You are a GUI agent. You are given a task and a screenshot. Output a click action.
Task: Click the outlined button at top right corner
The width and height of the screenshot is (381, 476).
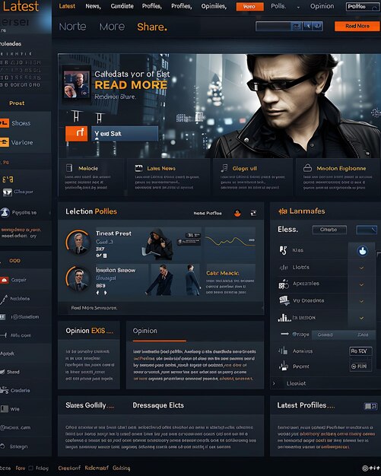363,6
